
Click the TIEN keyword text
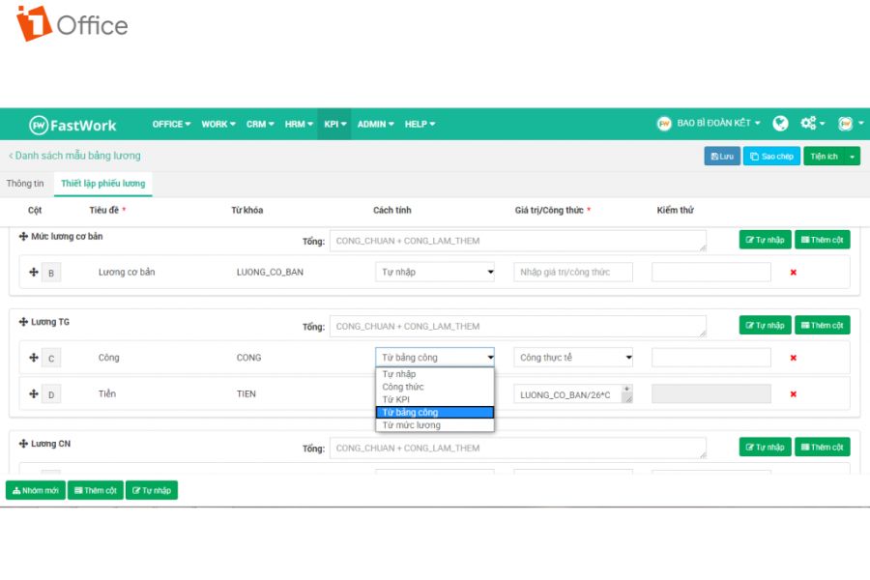tap(246, 394)
